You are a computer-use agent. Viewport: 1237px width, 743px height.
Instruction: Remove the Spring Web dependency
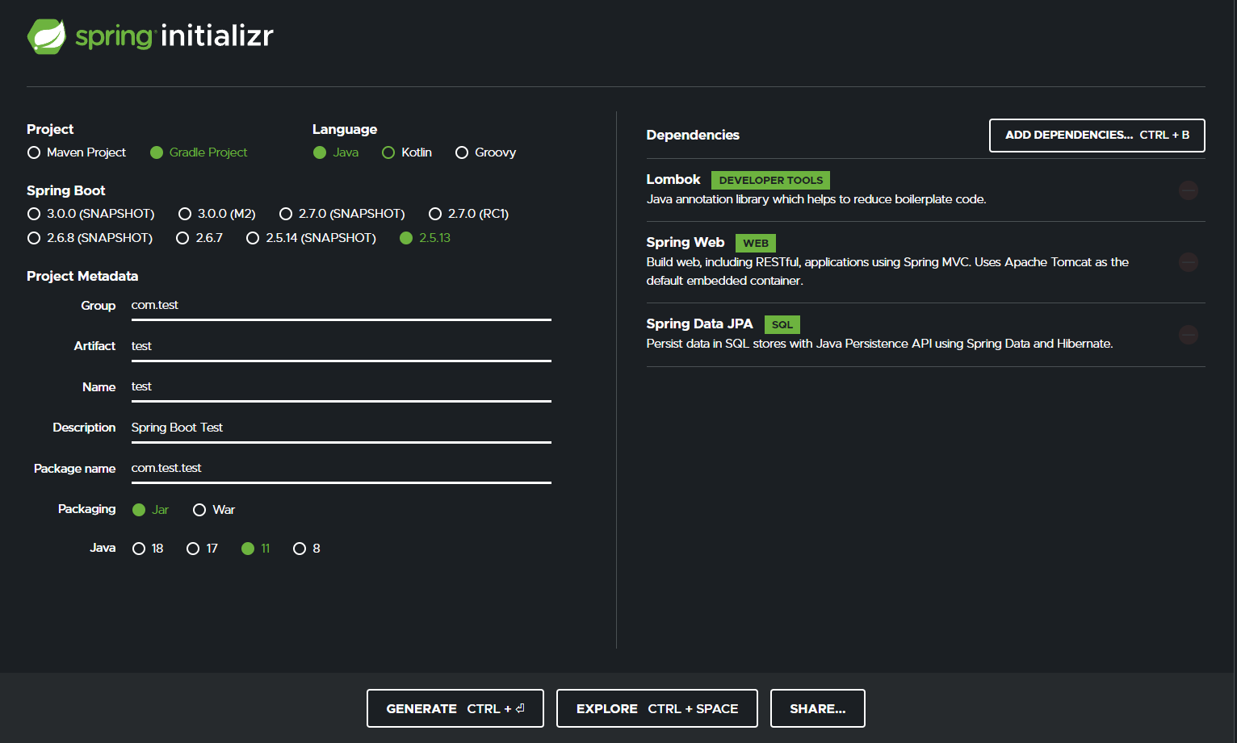[1188, 262]
